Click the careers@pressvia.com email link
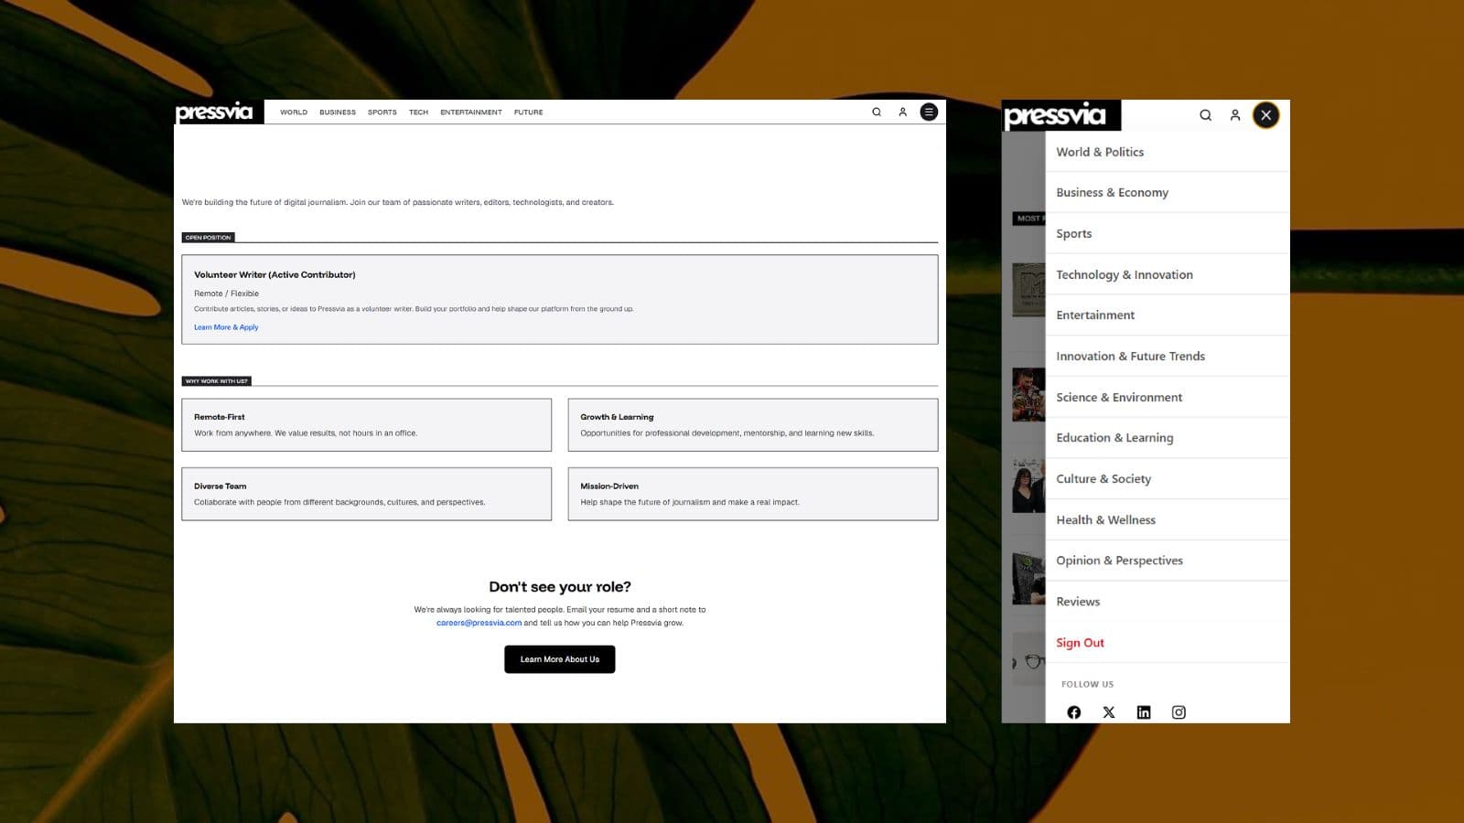 click(479, 623)
